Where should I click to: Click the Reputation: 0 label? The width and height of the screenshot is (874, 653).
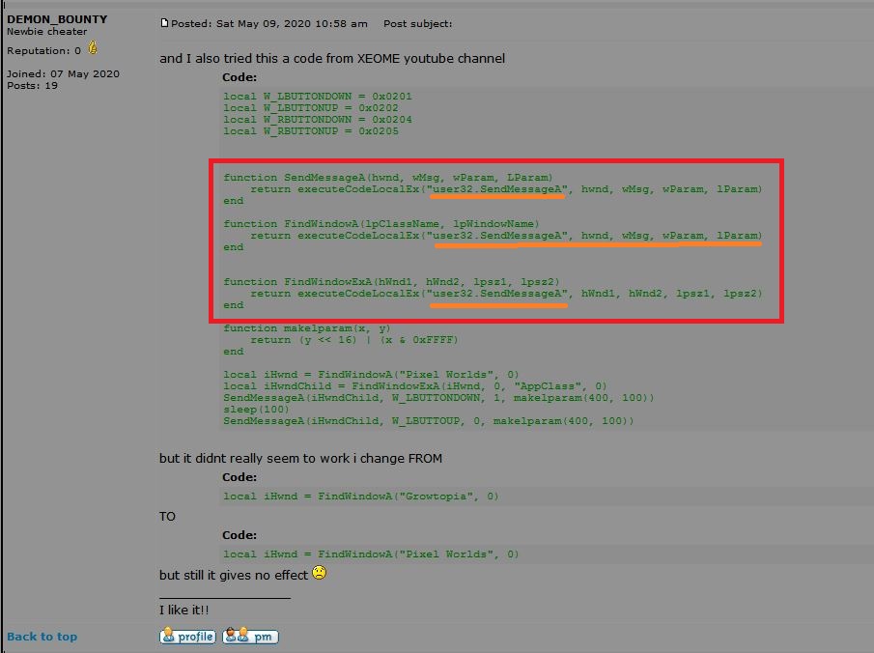tap(43, 50)
